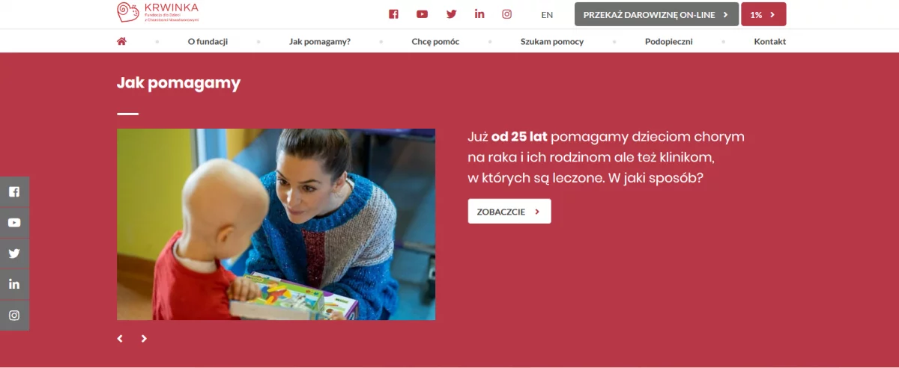
Task: Click the ZOBACZCIE button
Action: [x=509, y=212]
